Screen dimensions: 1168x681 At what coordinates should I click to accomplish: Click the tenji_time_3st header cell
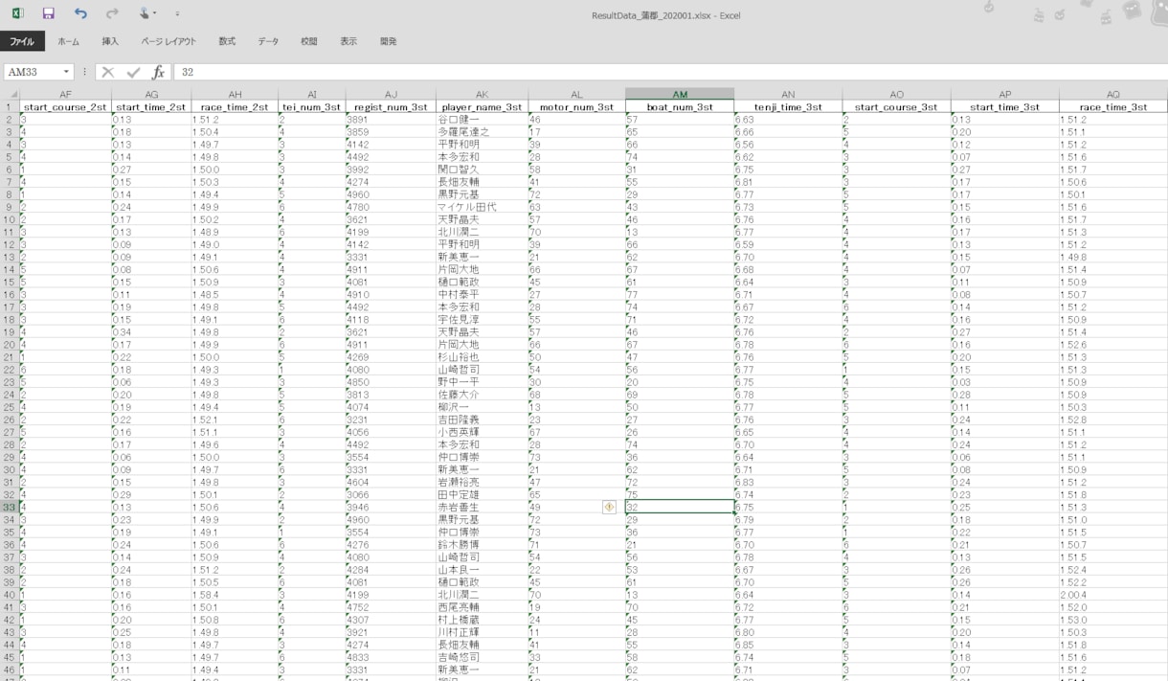789,107
